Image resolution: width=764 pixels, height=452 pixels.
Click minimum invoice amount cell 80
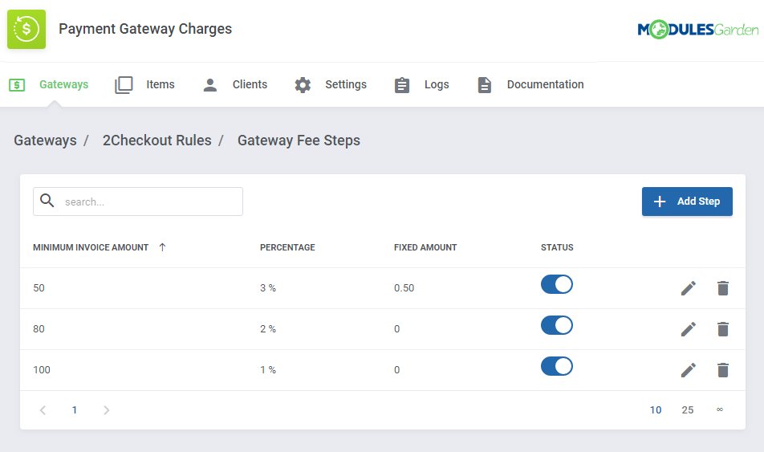pos(39,329)
